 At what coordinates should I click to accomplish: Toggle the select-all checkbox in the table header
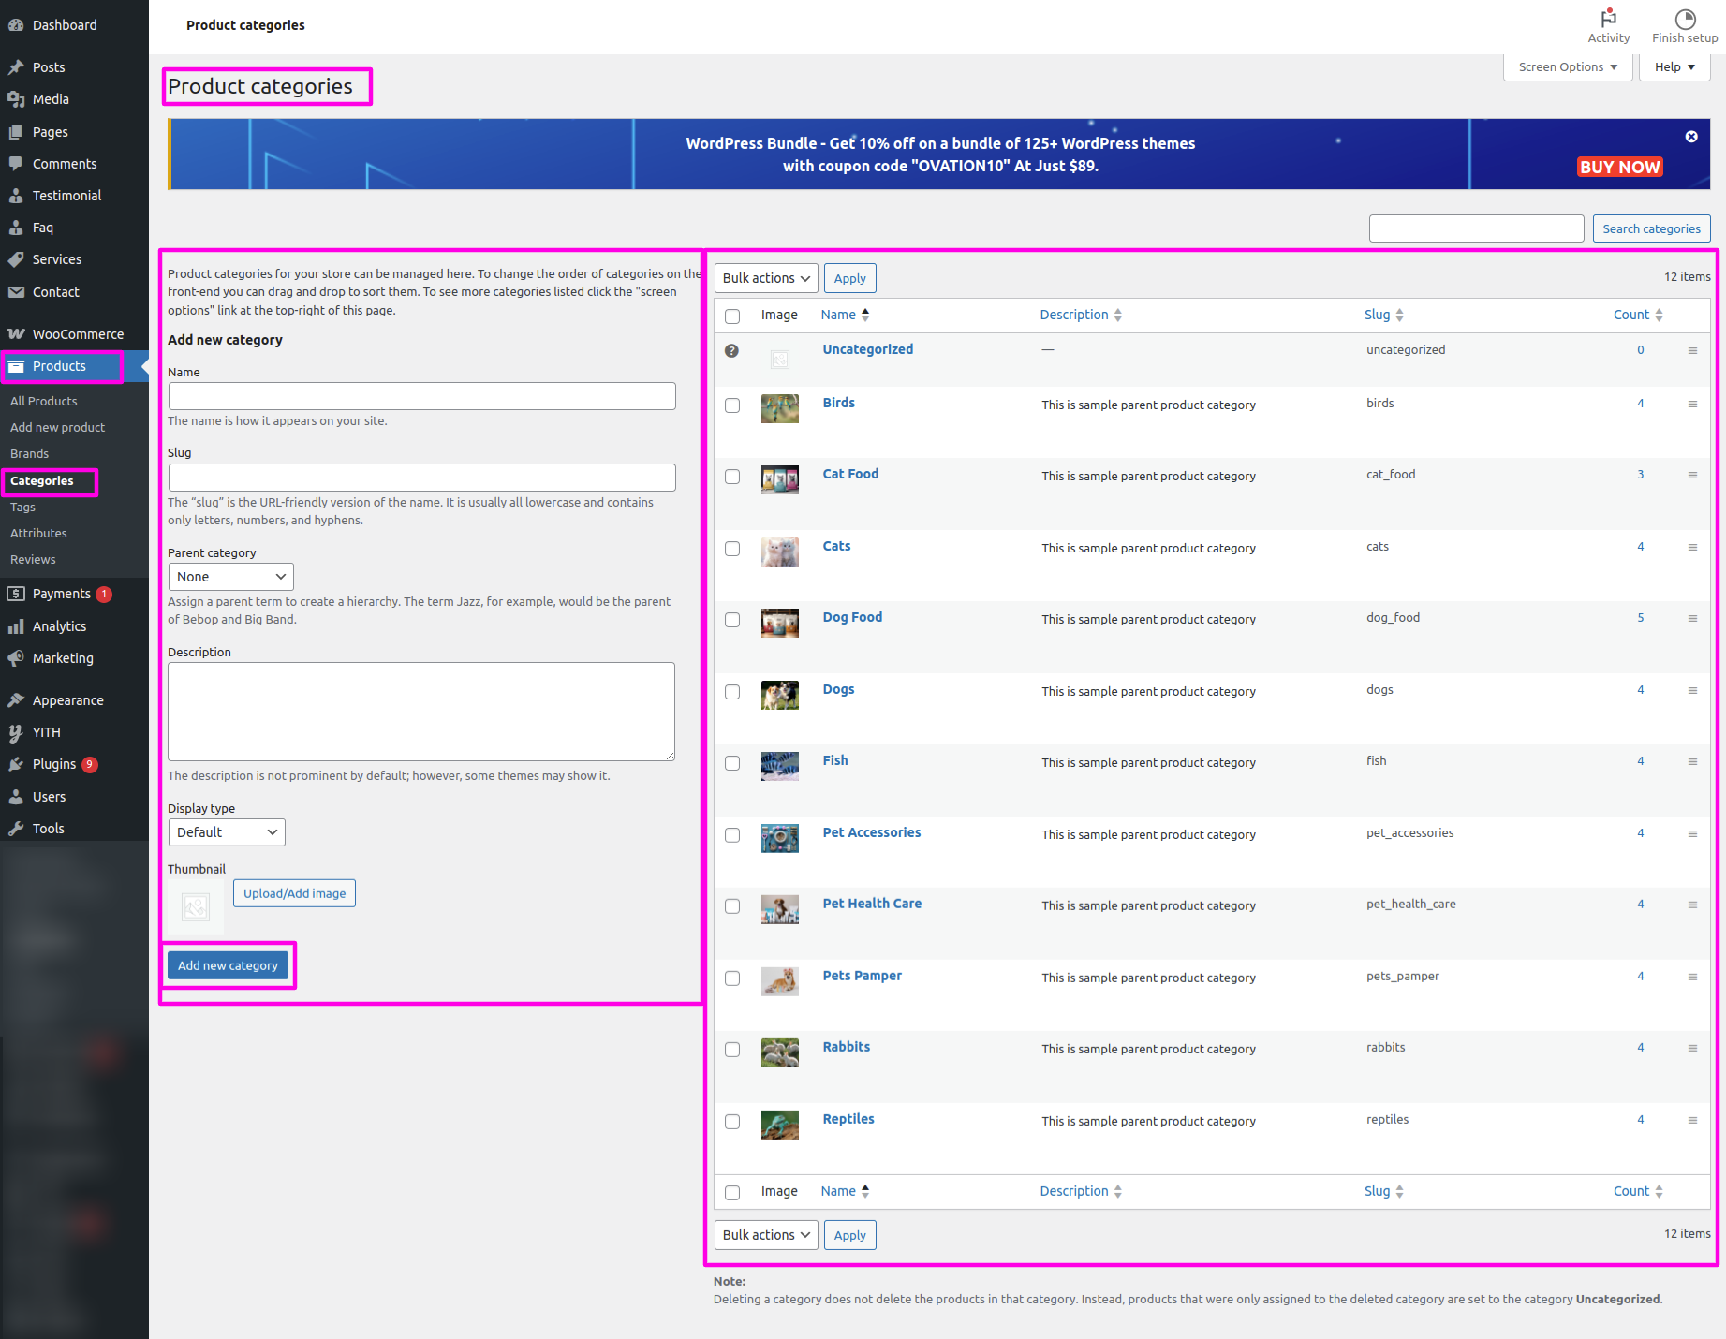732,316
